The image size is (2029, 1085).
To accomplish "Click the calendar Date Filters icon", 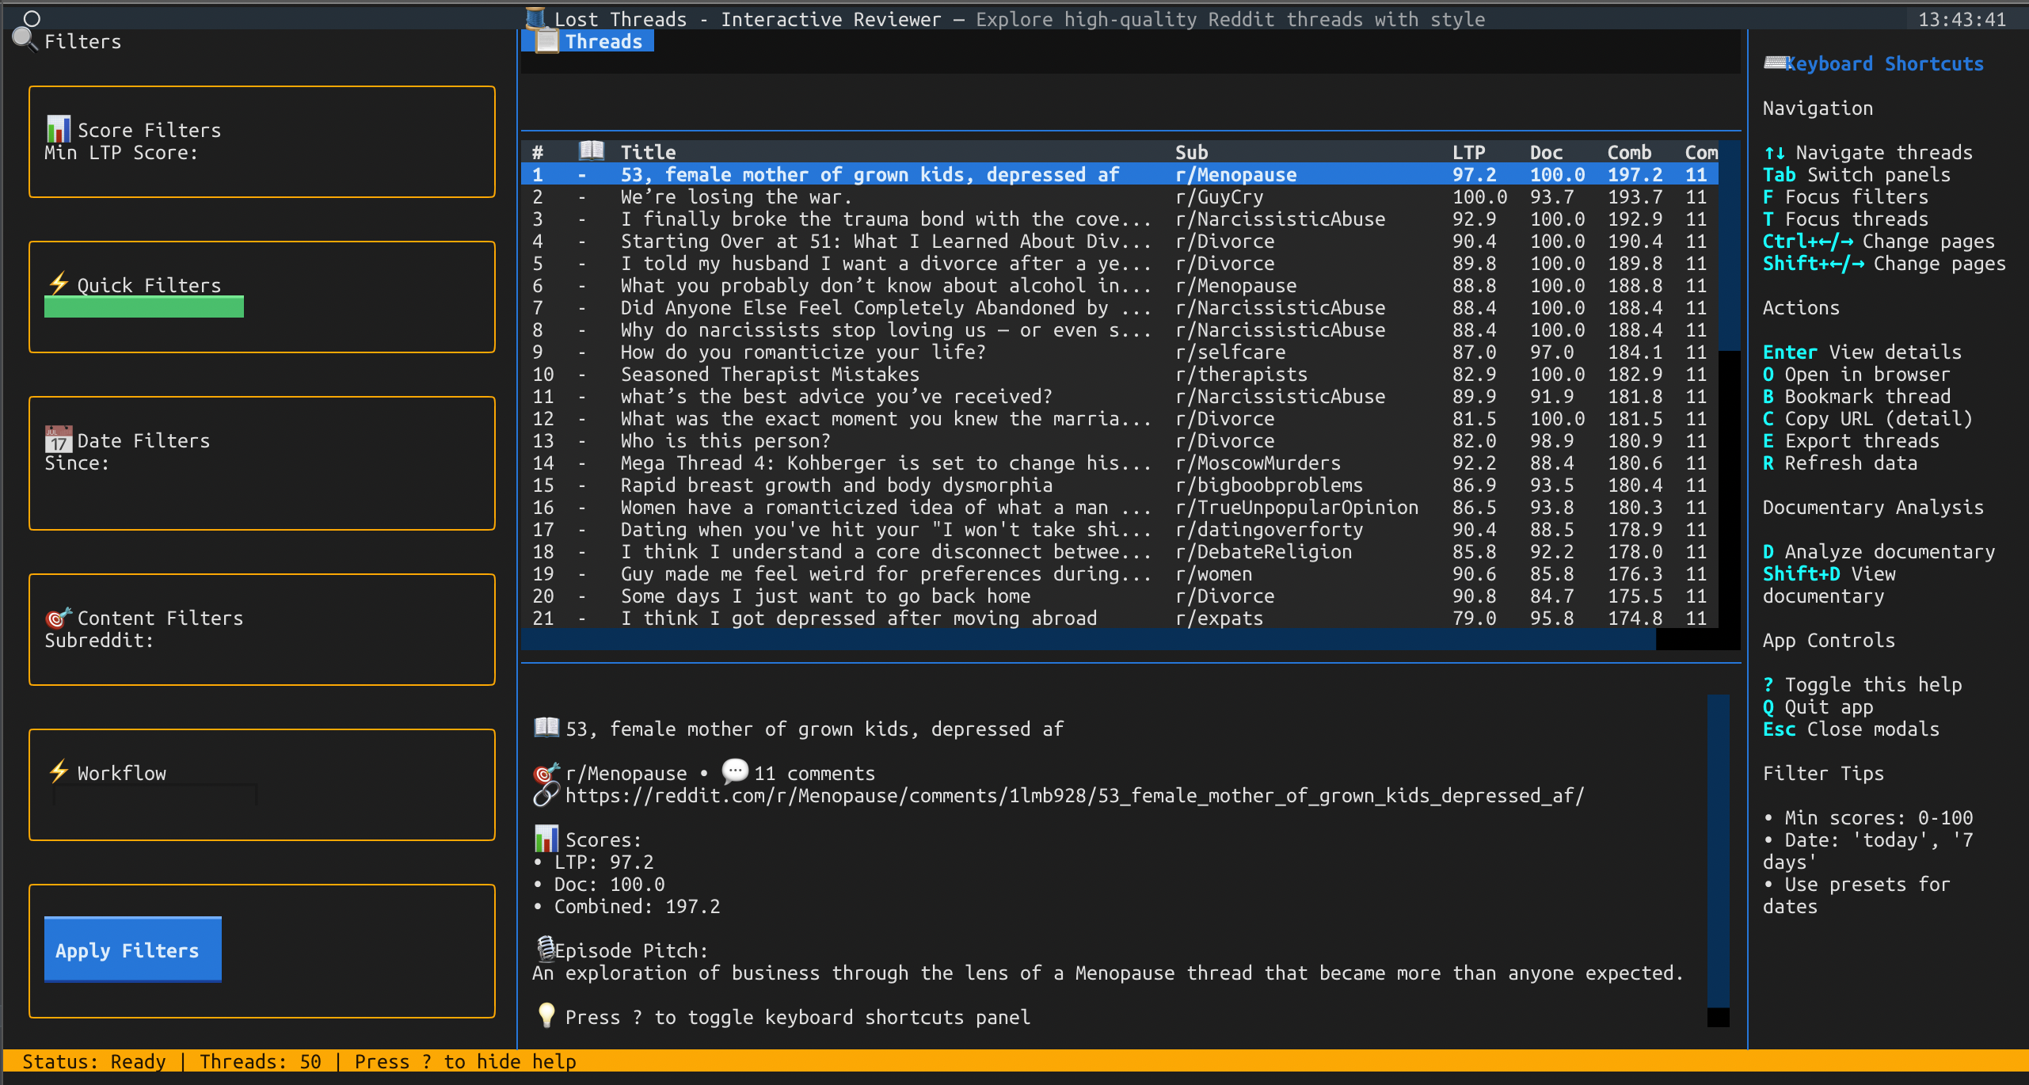I will [58, 439].
